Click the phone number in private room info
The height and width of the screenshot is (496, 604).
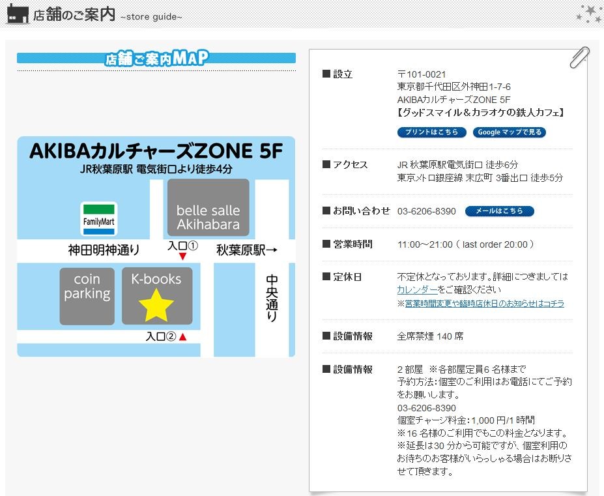(x=426, y=408)
